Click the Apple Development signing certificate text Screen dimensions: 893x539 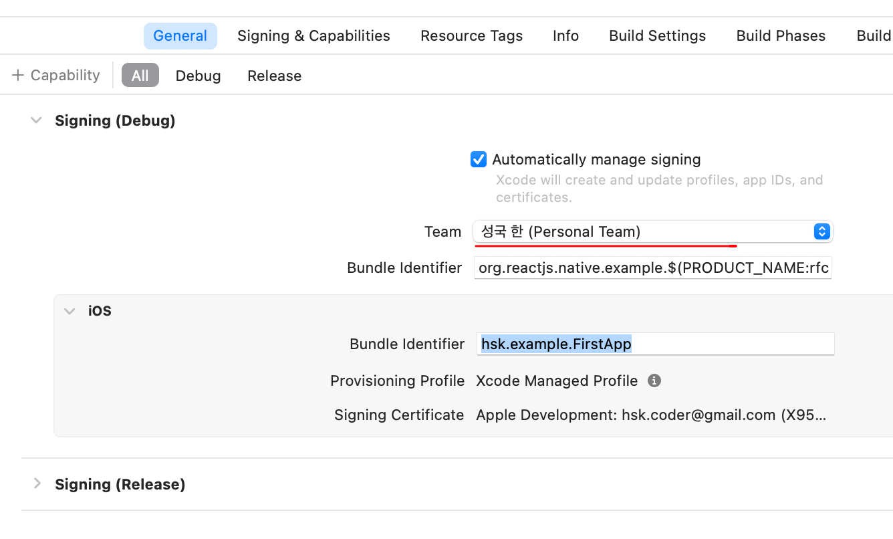[651, 415]
